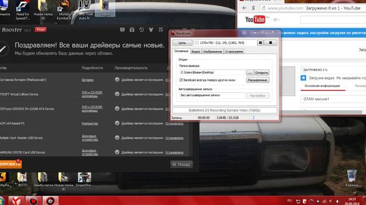
Task: Go back in the YouTube browser window
Action: click(x=244, y=8)
